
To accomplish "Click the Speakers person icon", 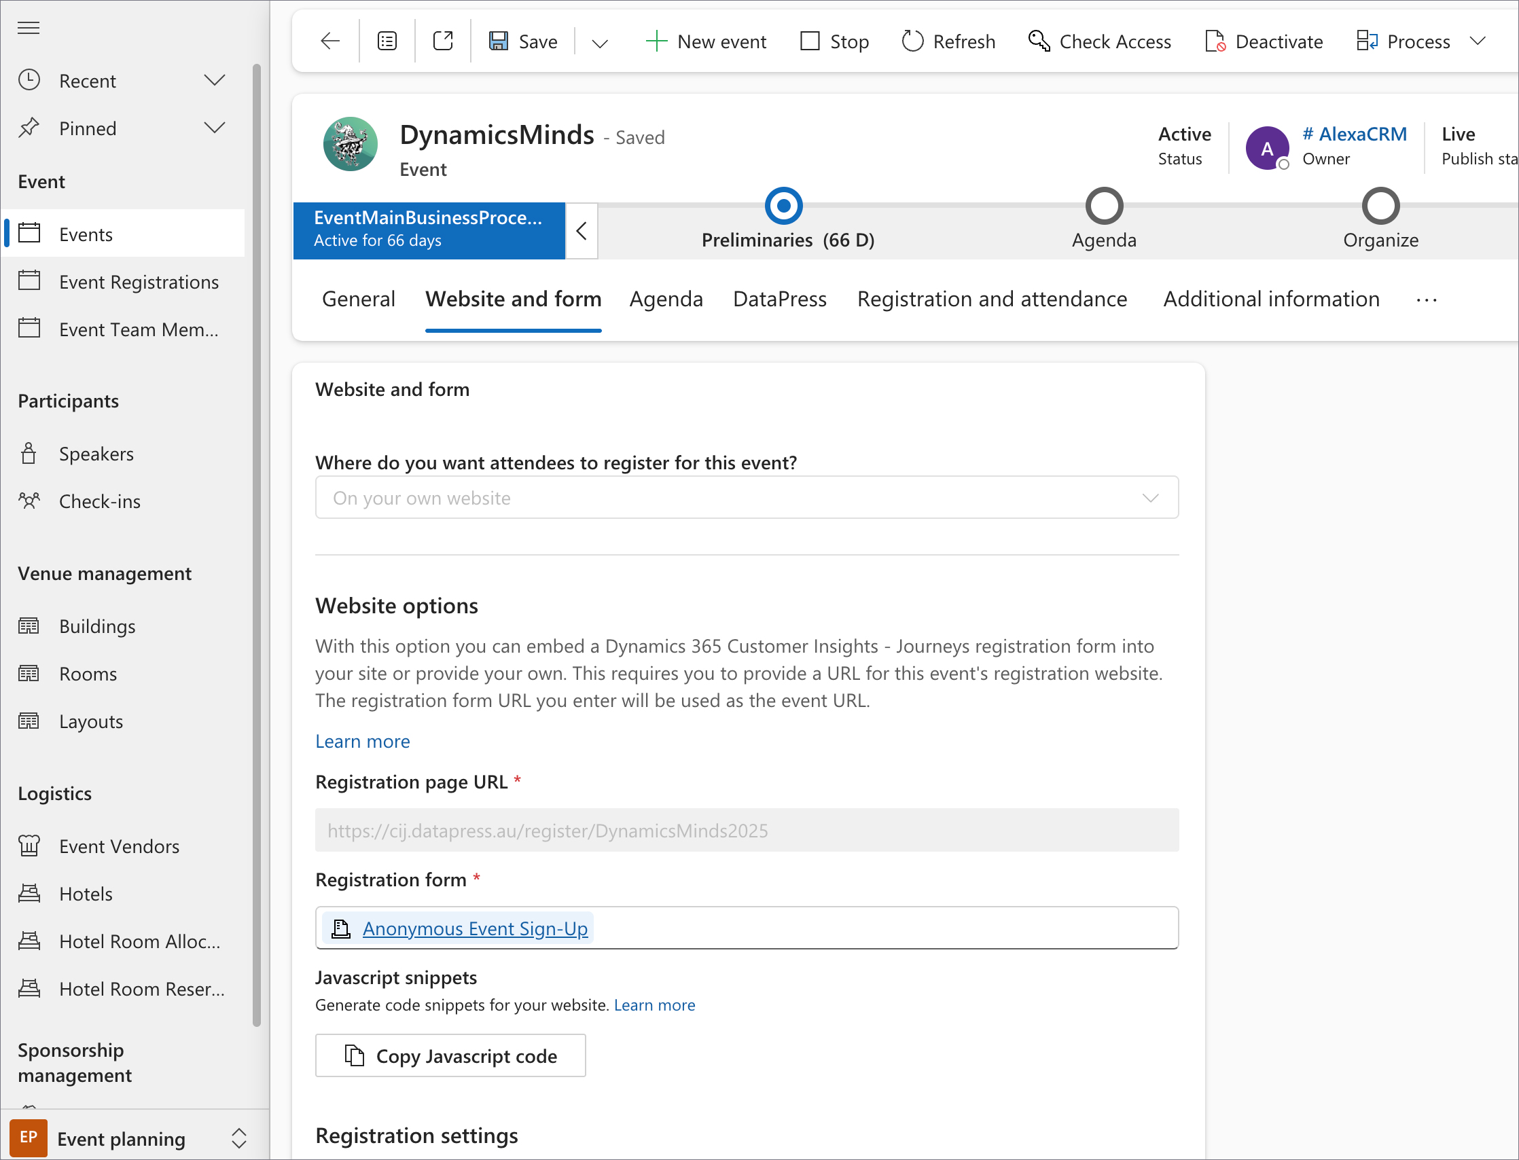I will (x=29, y=454).
